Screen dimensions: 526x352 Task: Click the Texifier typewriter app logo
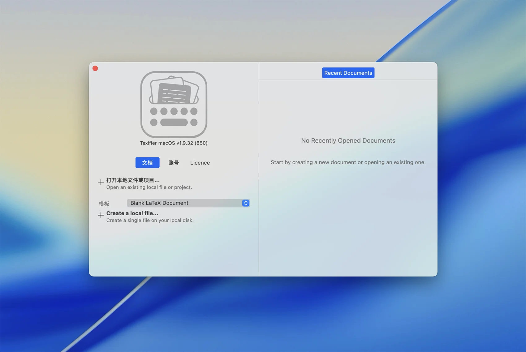174,104
